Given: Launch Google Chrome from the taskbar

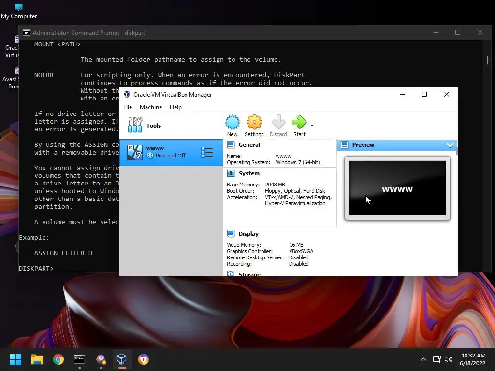Looking at the screenshot, I should [x=58, y=359].
